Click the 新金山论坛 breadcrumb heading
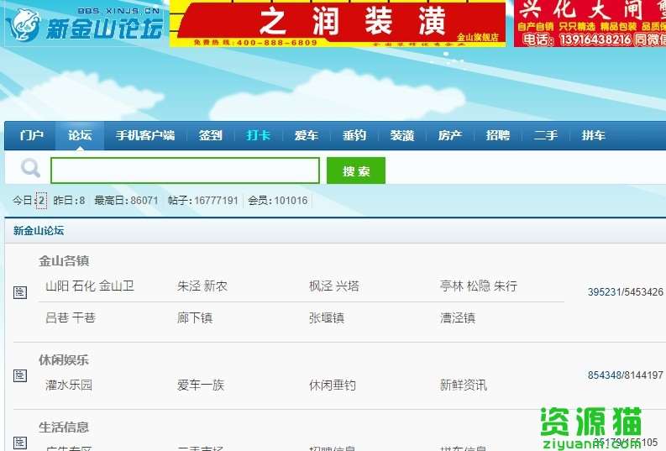Screen dimensions: 666x451 pyautogui.click(x=39, y=230)
